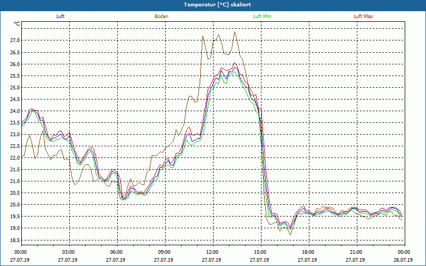Click the brown Boden legend label
This screenshot has width=426, height=266.
tap(161, 16)
